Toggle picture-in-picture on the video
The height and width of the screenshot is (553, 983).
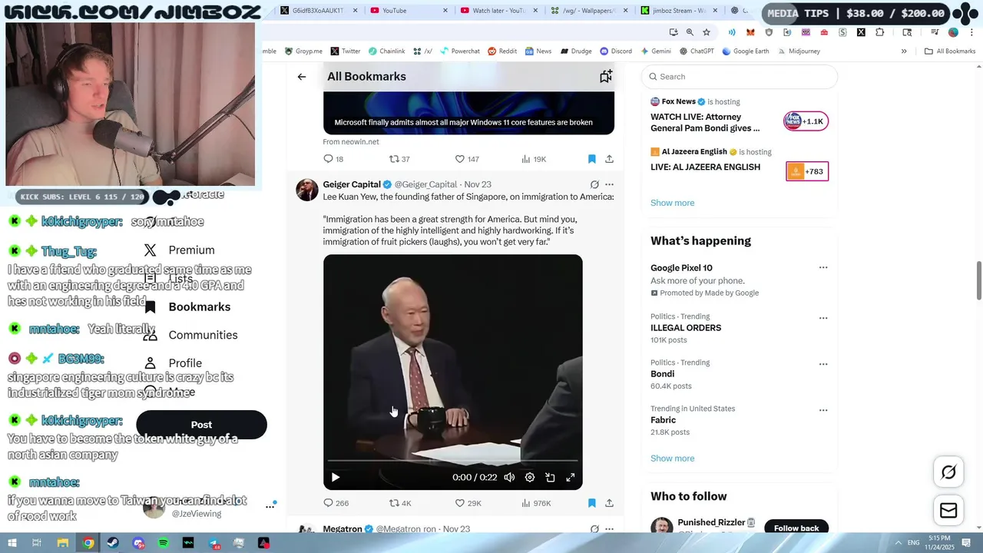point(550,477)
